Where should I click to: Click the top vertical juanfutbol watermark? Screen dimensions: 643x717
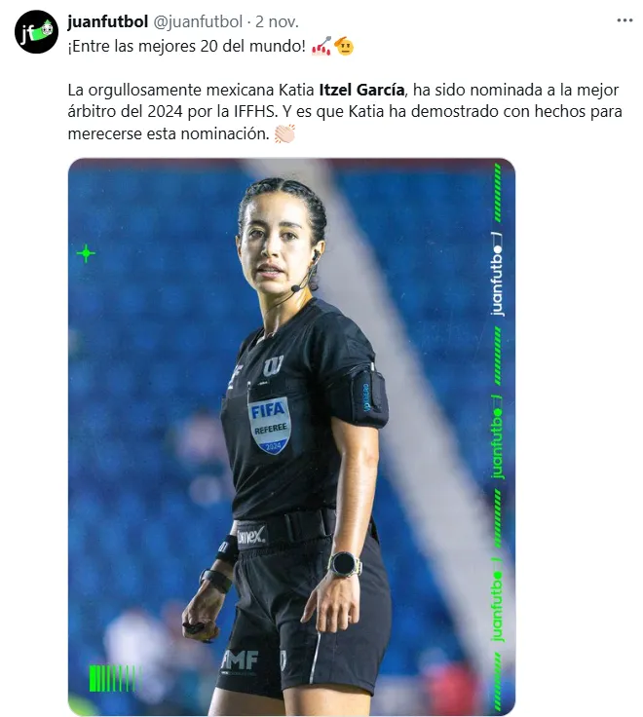497,276
